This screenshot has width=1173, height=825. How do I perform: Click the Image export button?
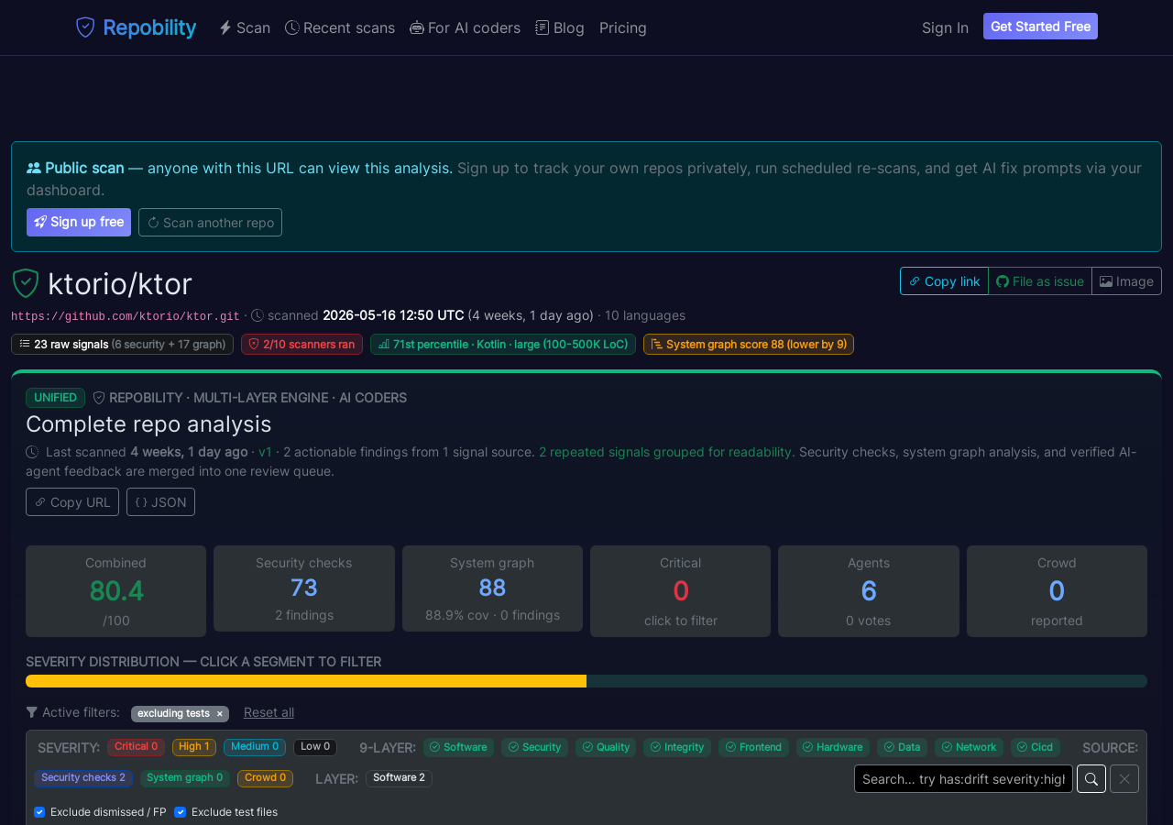[1126, 280]
